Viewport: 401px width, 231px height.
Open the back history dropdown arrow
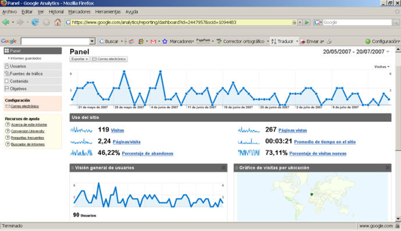pos(13,22)
